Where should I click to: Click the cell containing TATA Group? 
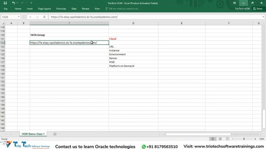click(69, 35)
